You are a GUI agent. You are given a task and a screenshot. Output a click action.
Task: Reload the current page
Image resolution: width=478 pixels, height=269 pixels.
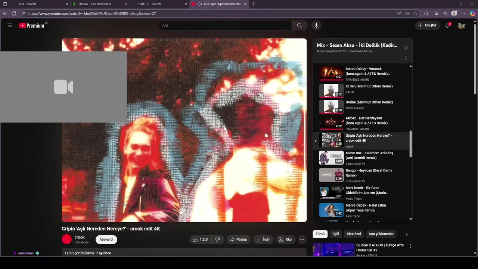click(x=14, y=13)
